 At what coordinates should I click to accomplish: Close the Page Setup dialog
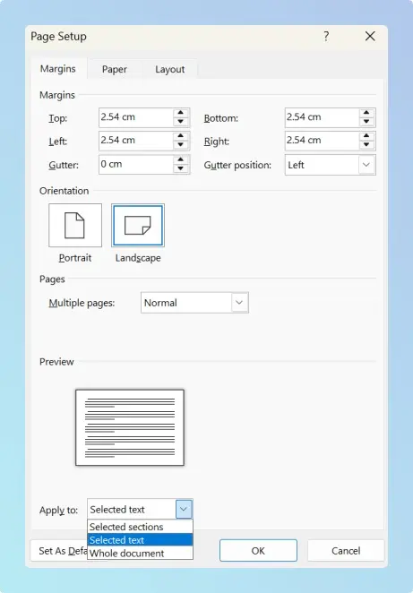(x=370, y=37)
